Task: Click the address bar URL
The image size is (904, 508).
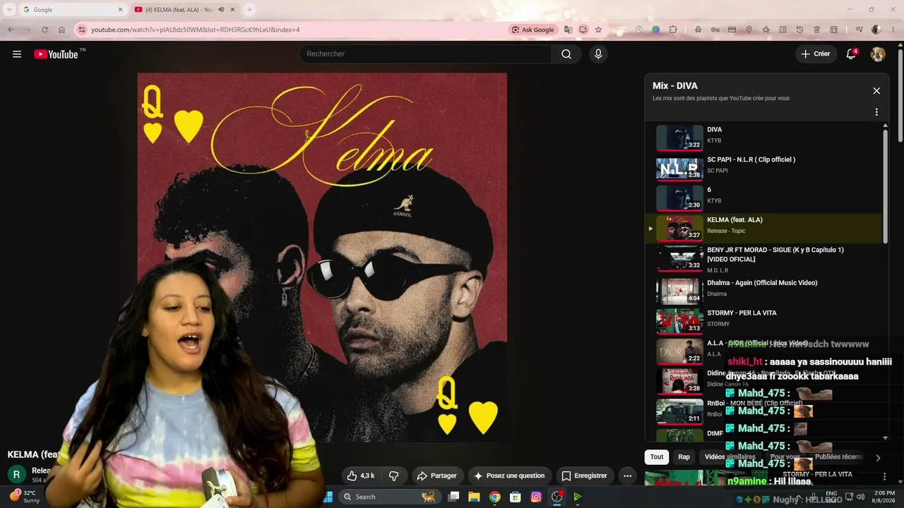Action: point(196,30)
